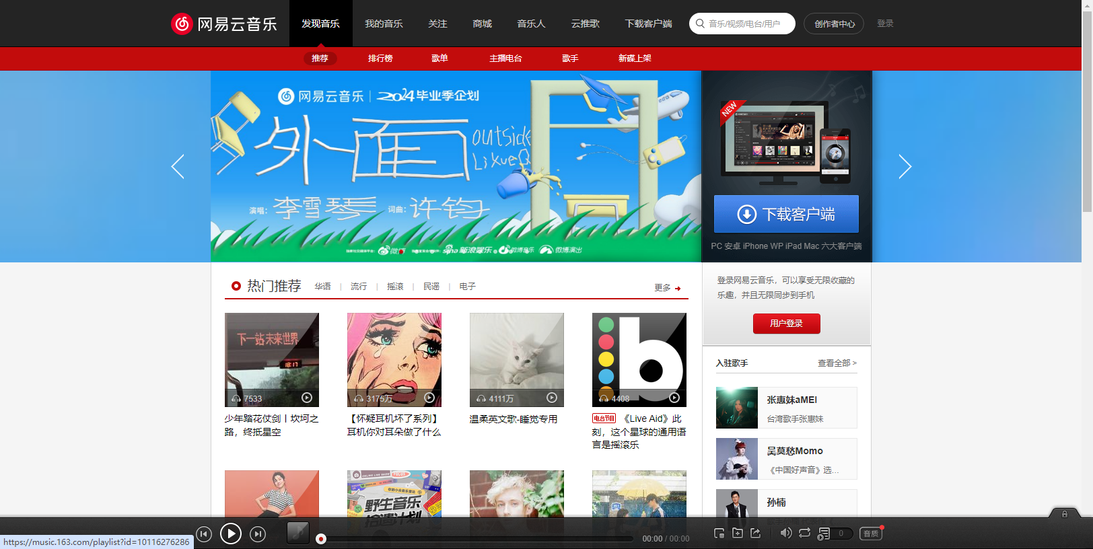
Task: Click 华语 category under 热门推荐
Action: click(323, 287)
